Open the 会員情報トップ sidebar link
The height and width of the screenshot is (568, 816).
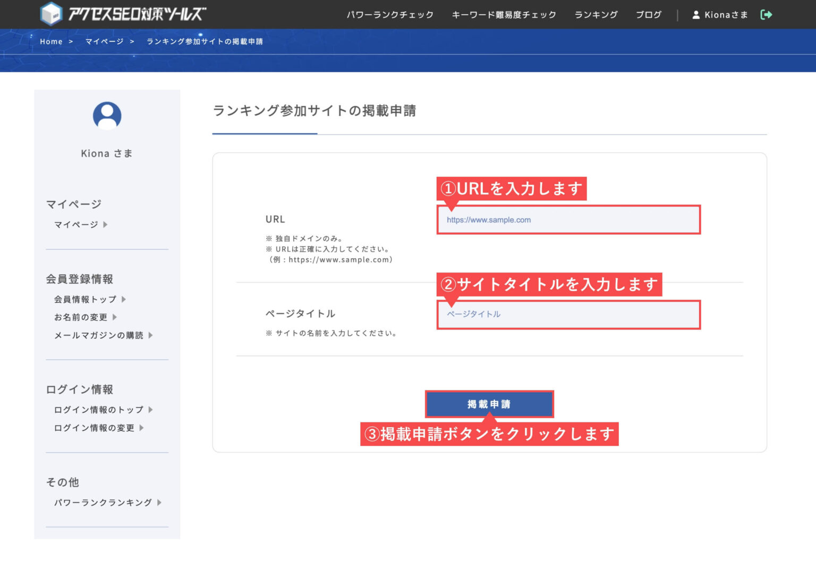84,299
